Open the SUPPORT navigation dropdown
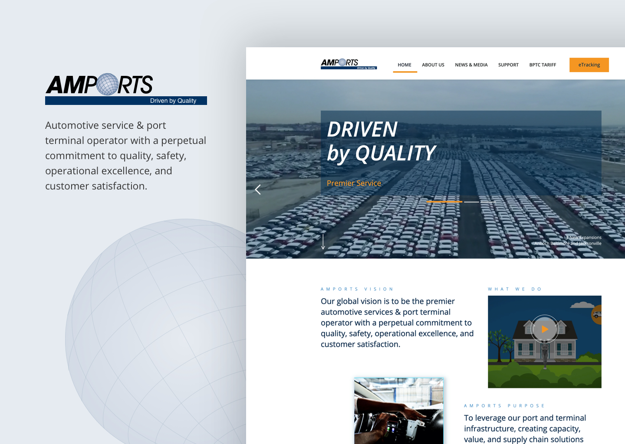This screenshot has height=444, width=625. tap(508, 65)
